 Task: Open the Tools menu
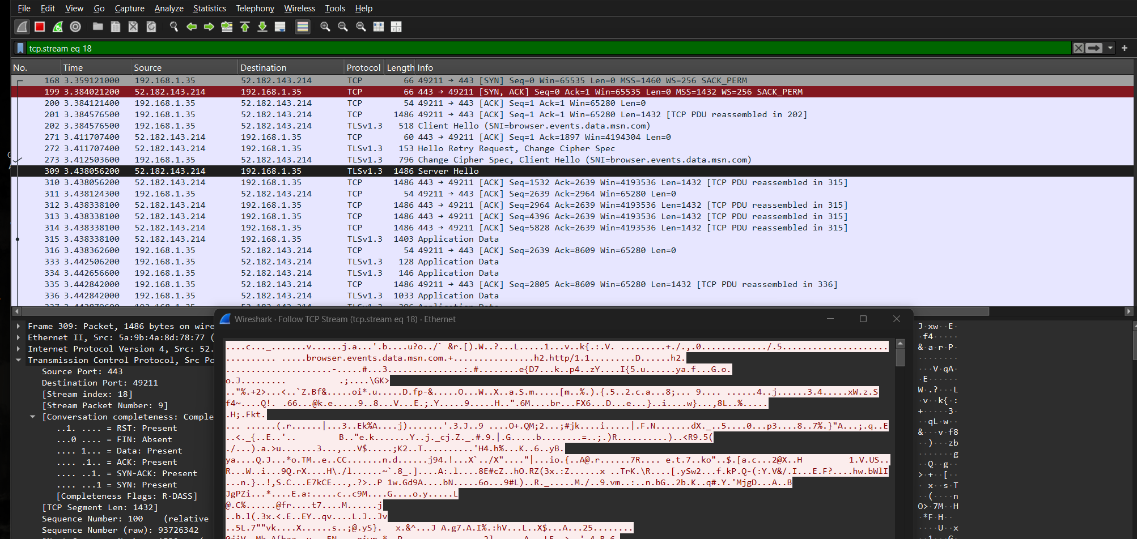tap(334, 8)
